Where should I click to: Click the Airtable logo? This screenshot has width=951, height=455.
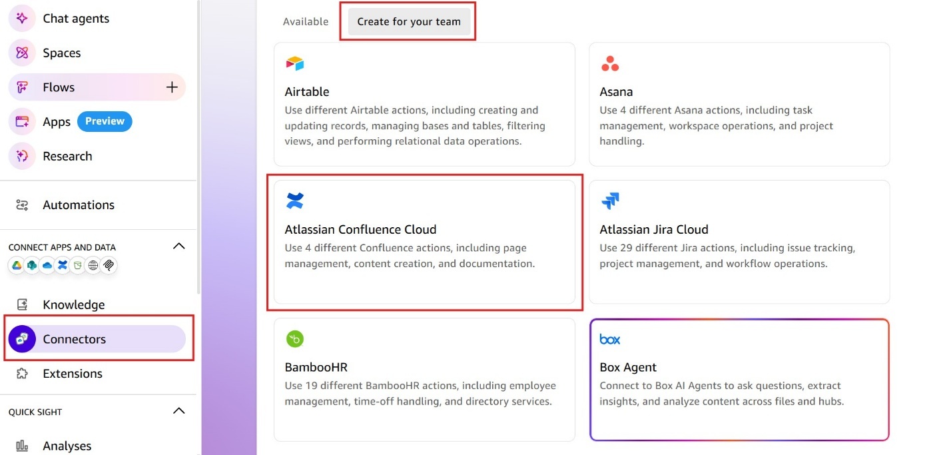pyautogui.click(x=295, y=63)
